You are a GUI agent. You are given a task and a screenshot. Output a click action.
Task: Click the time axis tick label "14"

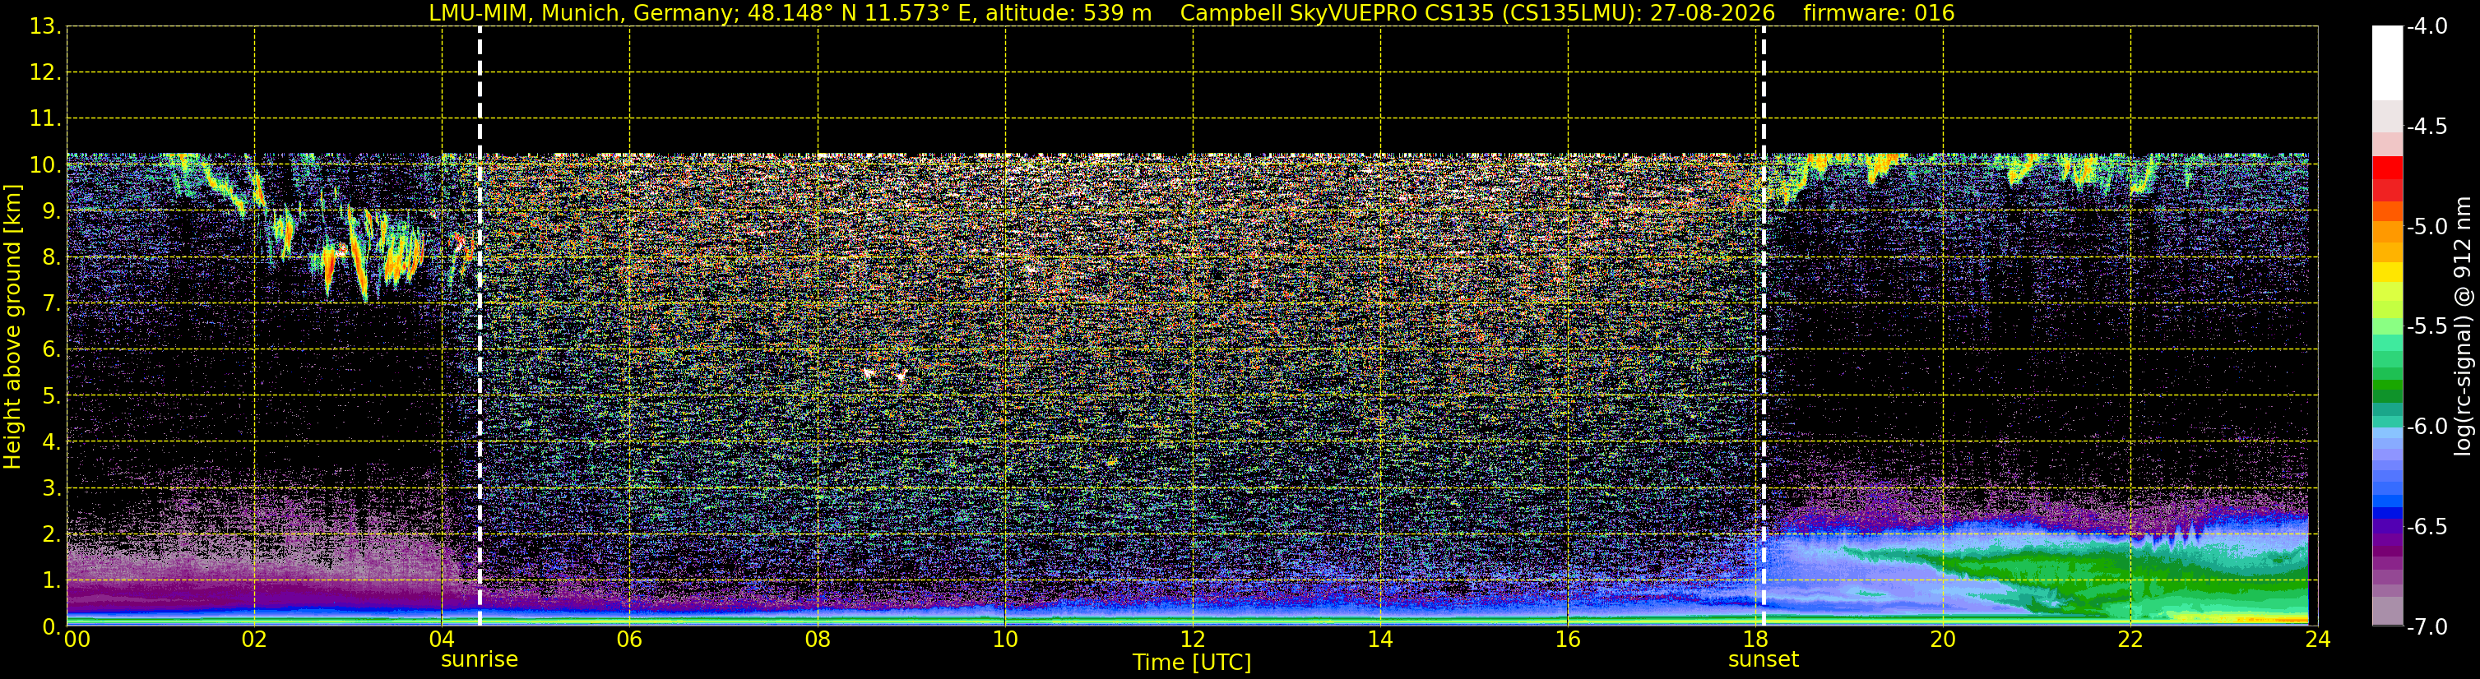tap(1380, 640)
